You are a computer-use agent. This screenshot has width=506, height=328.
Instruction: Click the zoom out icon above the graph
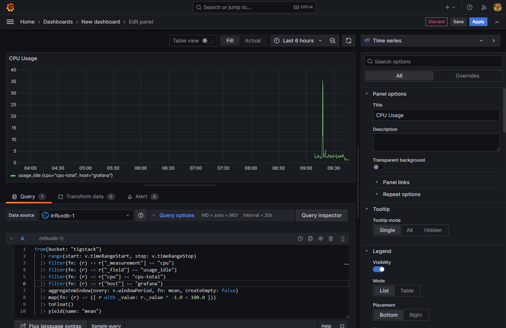pyautogui.click(x=333, y=41)
